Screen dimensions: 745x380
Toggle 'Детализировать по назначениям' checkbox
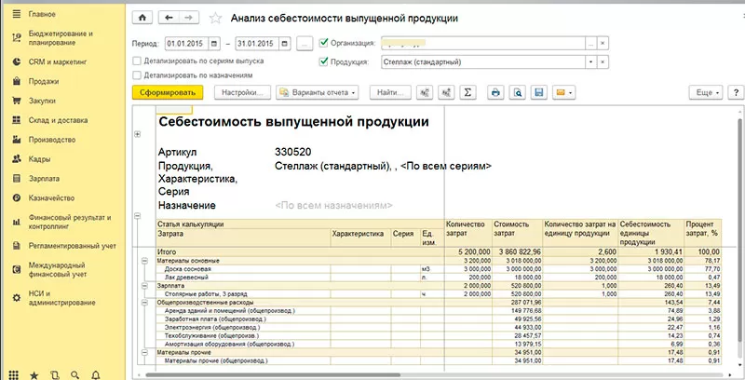point(138,75)
